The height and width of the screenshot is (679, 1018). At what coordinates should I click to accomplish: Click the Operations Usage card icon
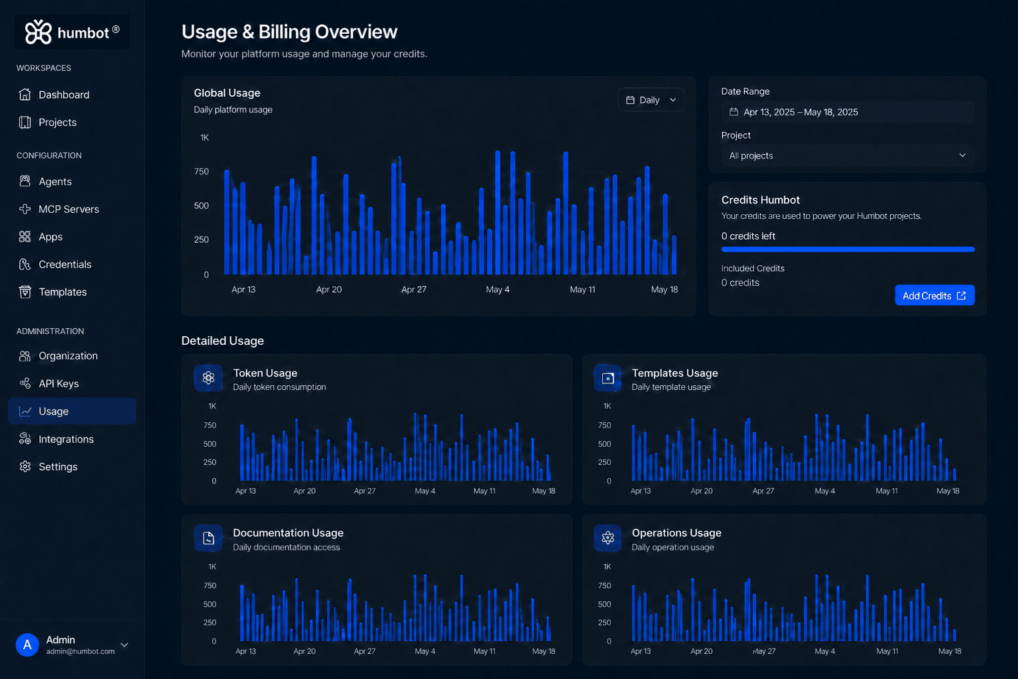tap(607, 538)
